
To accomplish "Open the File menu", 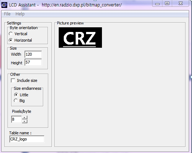I will coord(7,14).
